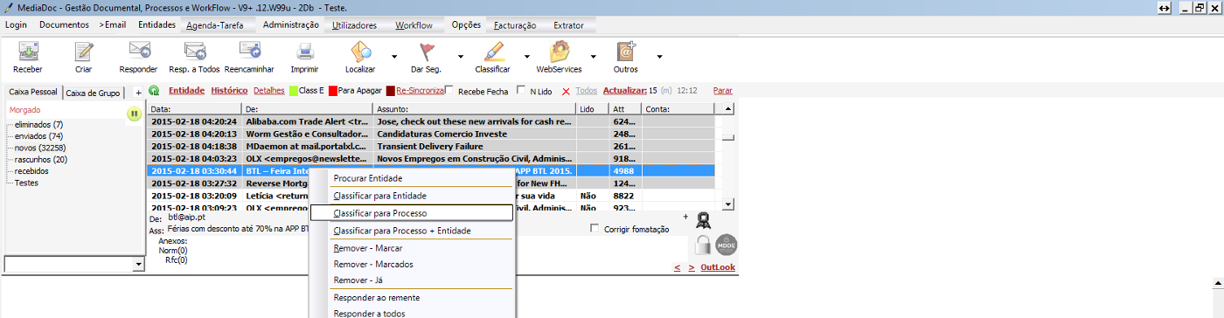Click the dark red Re-Sincroniza swatch

coord(391,90)
